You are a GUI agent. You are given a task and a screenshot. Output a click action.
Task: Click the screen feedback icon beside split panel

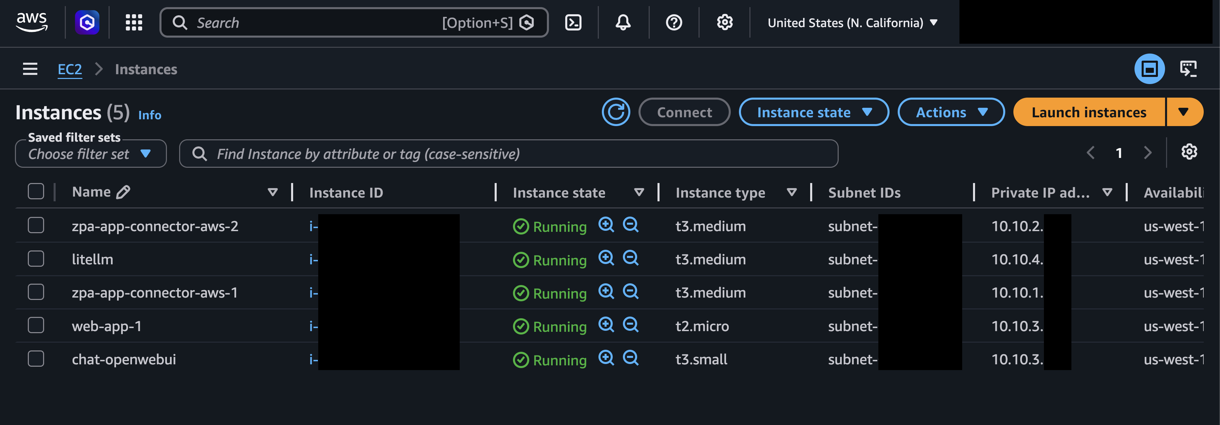tap(1188, 69)
